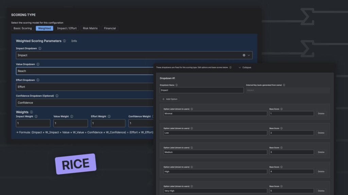Click info icon beside Impact Dropdown label
This screenshot has width=348, height=195.
coord(40,48)
